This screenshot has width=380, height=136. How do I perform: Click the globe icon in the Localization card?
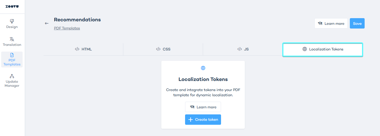coord(203,68)
